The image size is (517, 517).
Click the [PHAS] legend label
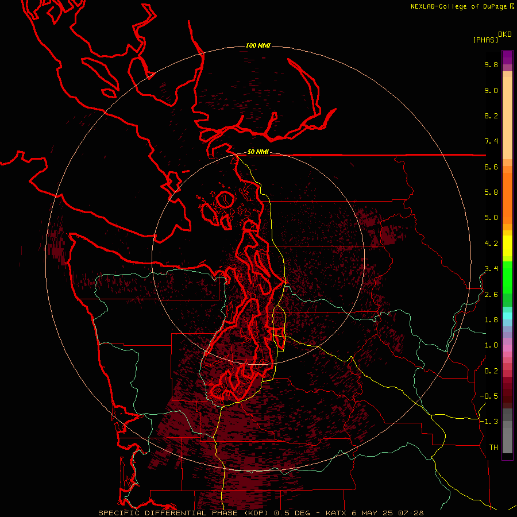(485, 40)
